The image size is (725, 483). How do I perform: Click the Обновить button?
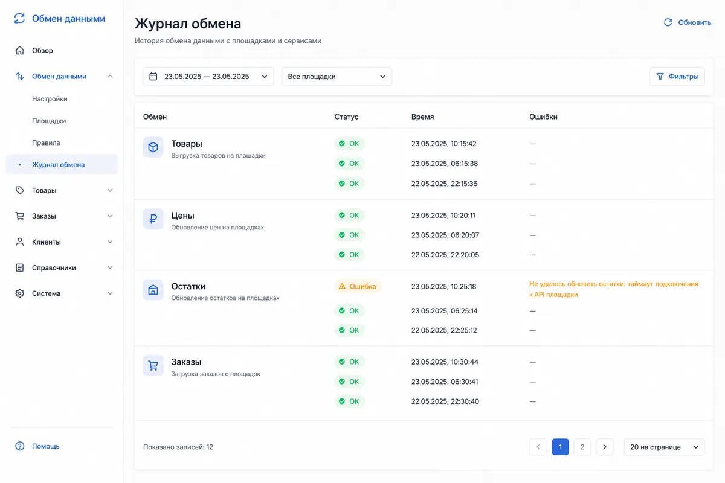(687, 22)
